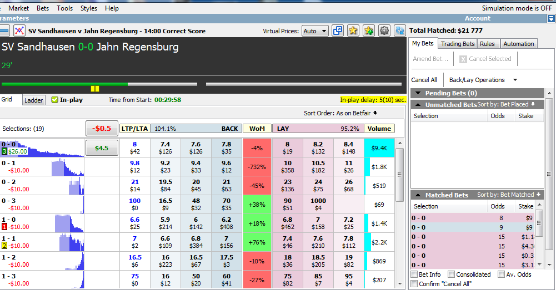
Task: Click the green badge 3 on 0 - 0 row
Action: [x=4, y=151]
